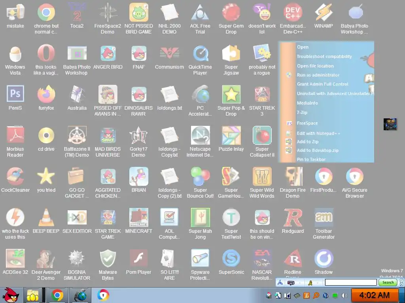
Task: Open the MediaInfo context menu entry
Action: 307,103
